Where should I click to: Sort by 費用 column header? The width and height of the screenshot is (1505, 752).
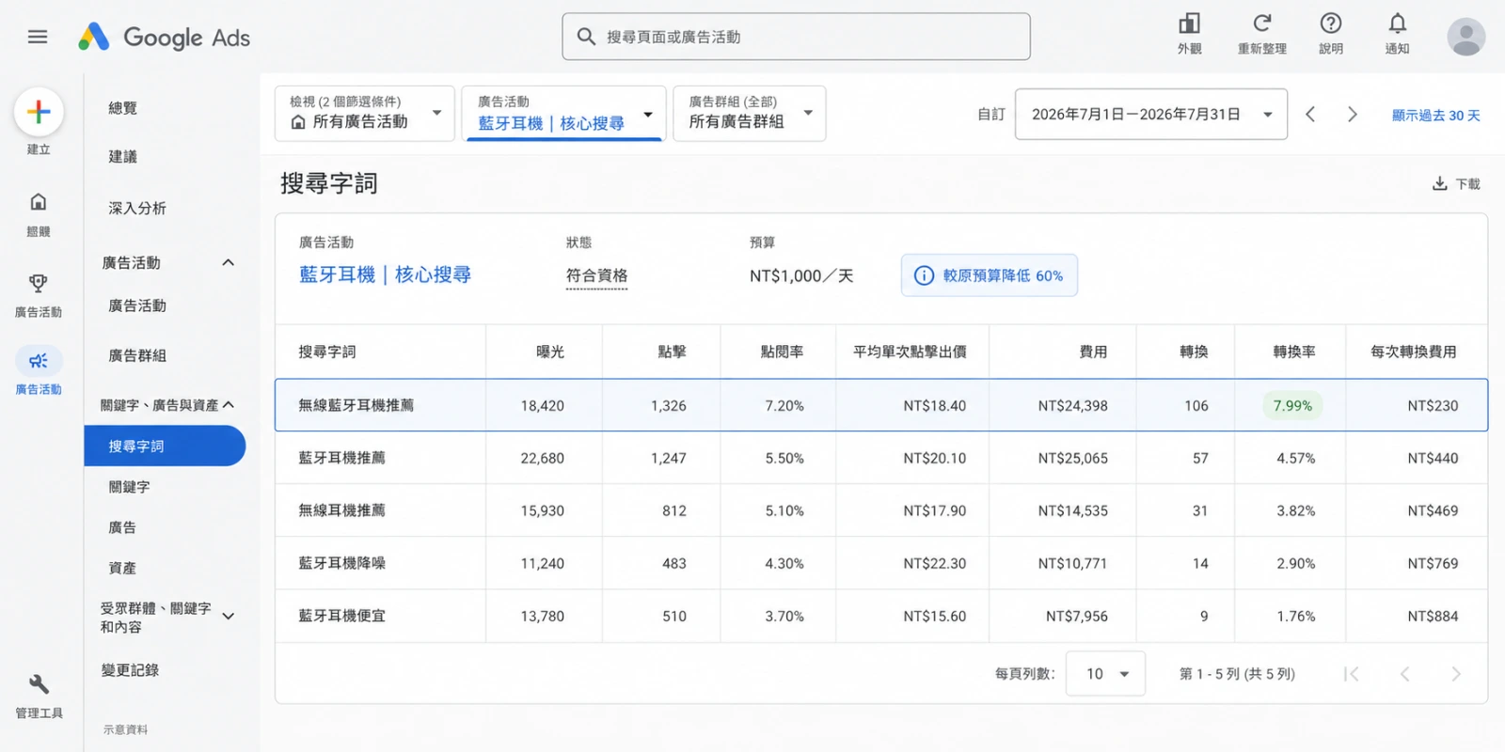click(x=1093, y=352)
